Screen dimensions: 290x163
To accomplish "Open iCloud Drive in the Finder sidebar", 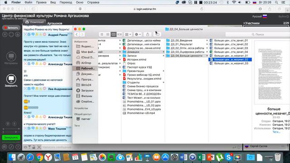I will coord(85,58).
